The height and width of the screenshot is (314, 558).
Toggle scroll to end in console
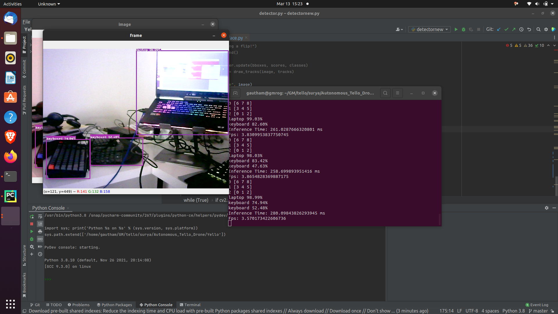pyautogui.click(x=40, y=224)
